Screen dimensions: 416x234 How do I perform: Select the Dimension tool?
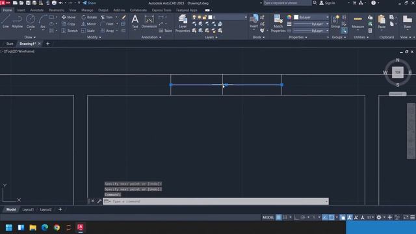click(x=149, y=21)
